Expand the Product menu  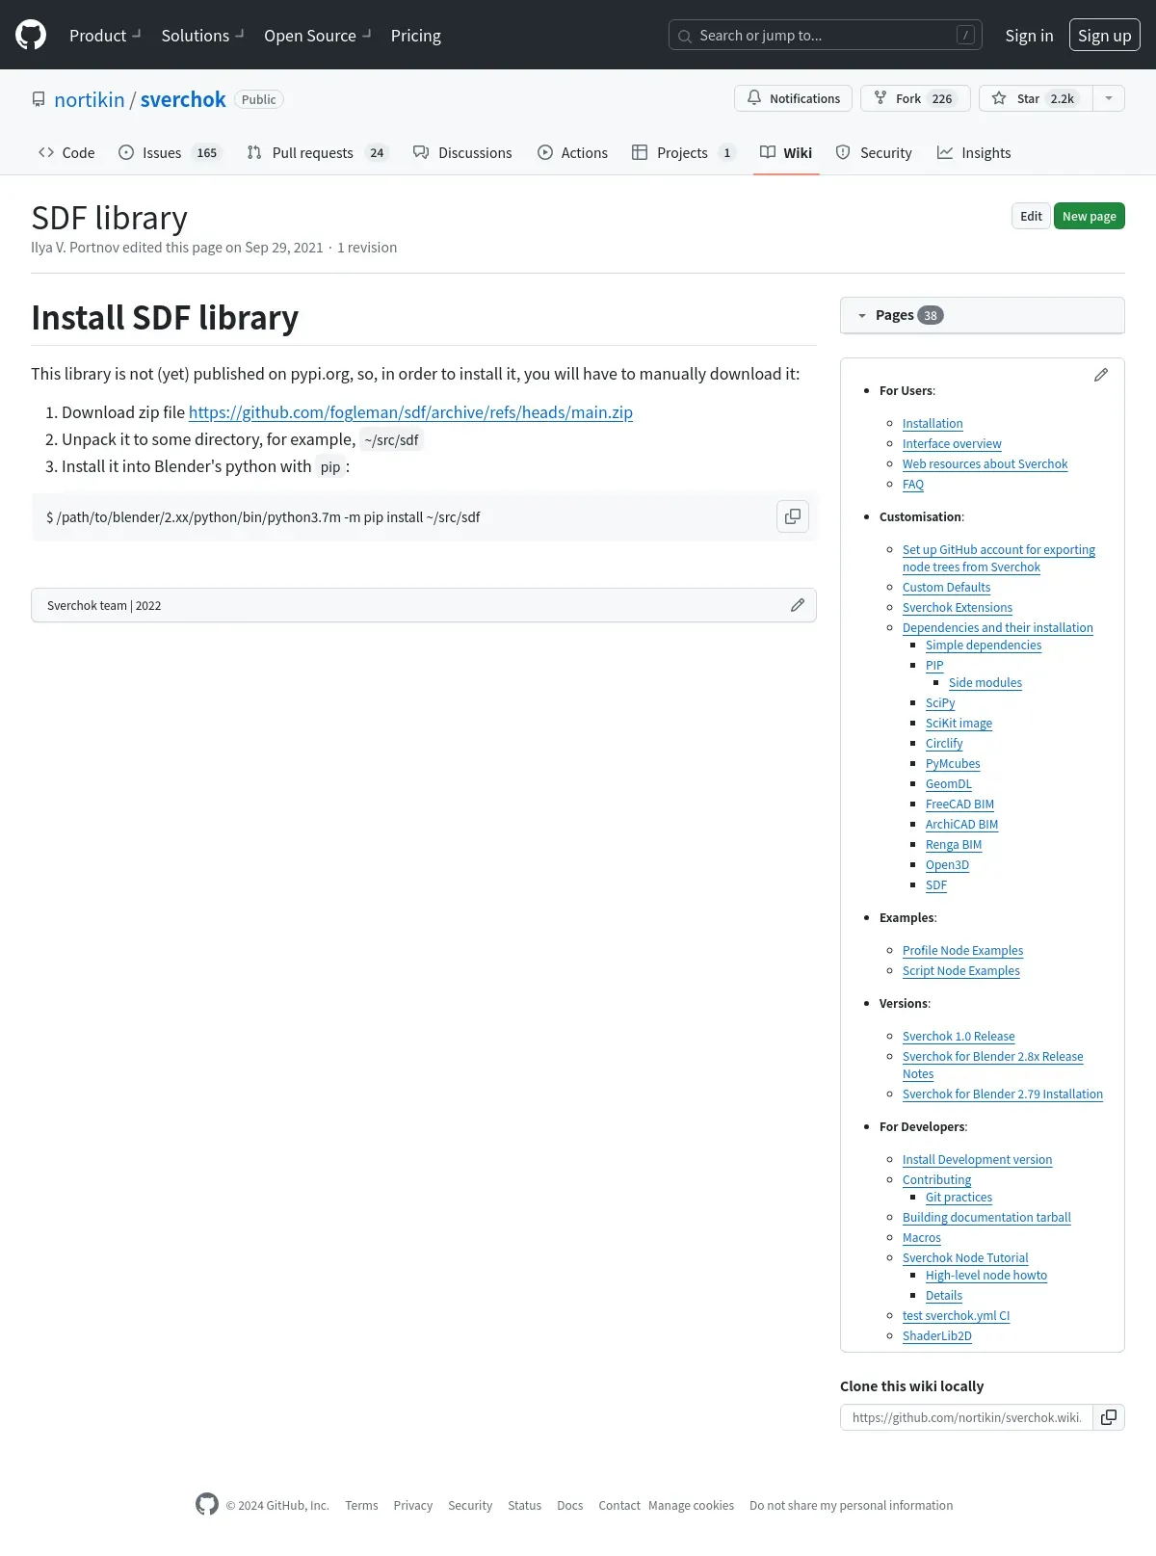pyautogui.click(x=105, y=36)
